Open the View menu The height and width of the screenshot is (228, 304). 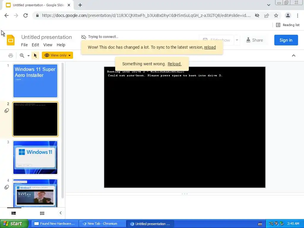click(48, 45)
